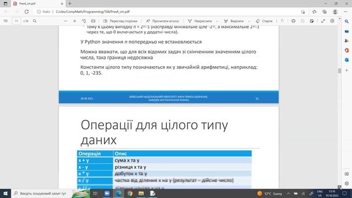
Task: Open the clock and date flyout
Action: tap(332, 194)
